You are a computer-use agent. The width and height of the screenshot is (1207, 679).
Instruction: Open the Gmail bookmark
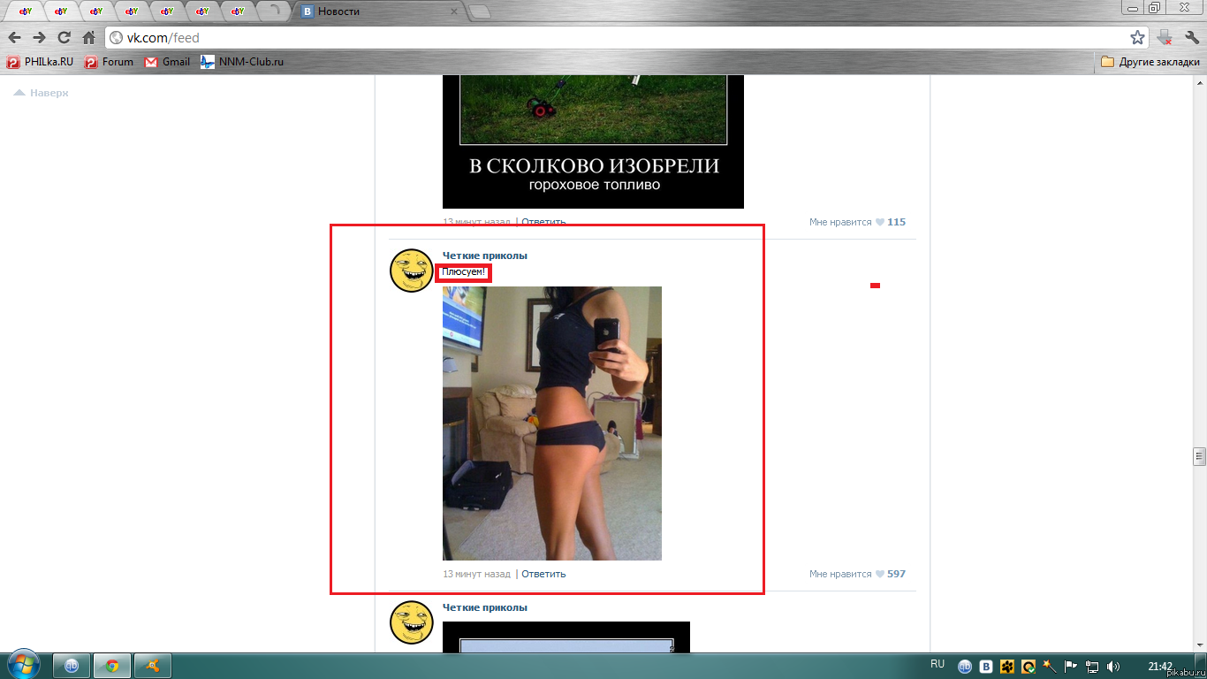(167, 62)
